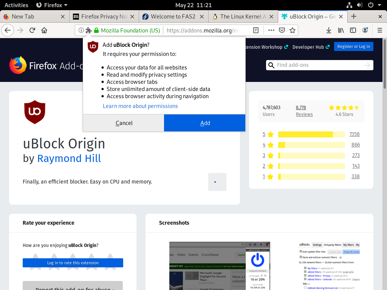Open the uBlock settings screenshot thumbnail
Screen dimensions: 387x290
point(329,266)
